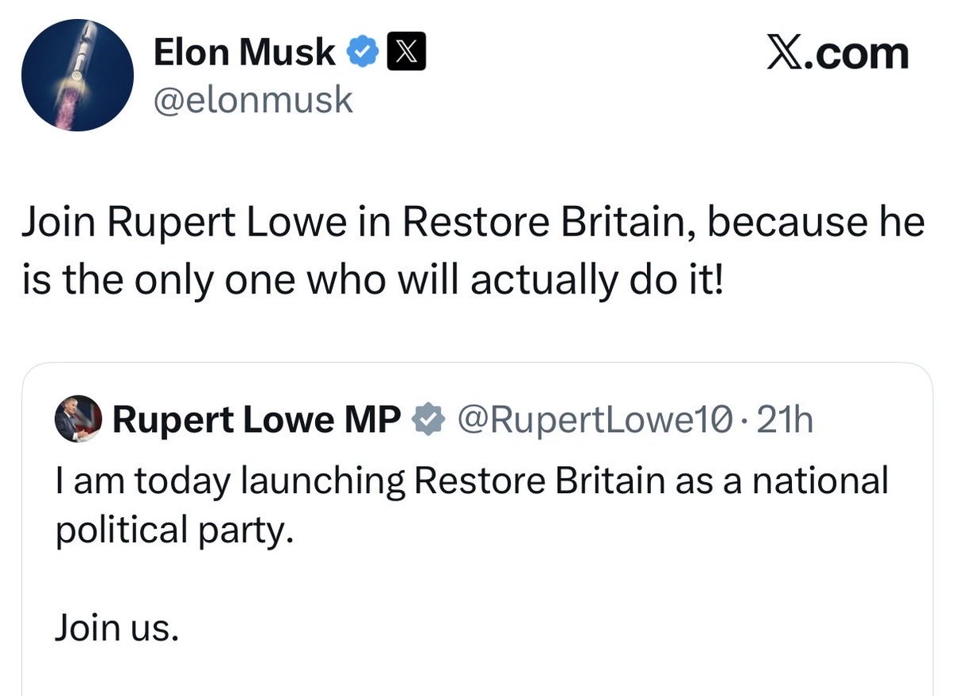Click the blue verified badge beside Elon Musk

click(x=361, y=53)
